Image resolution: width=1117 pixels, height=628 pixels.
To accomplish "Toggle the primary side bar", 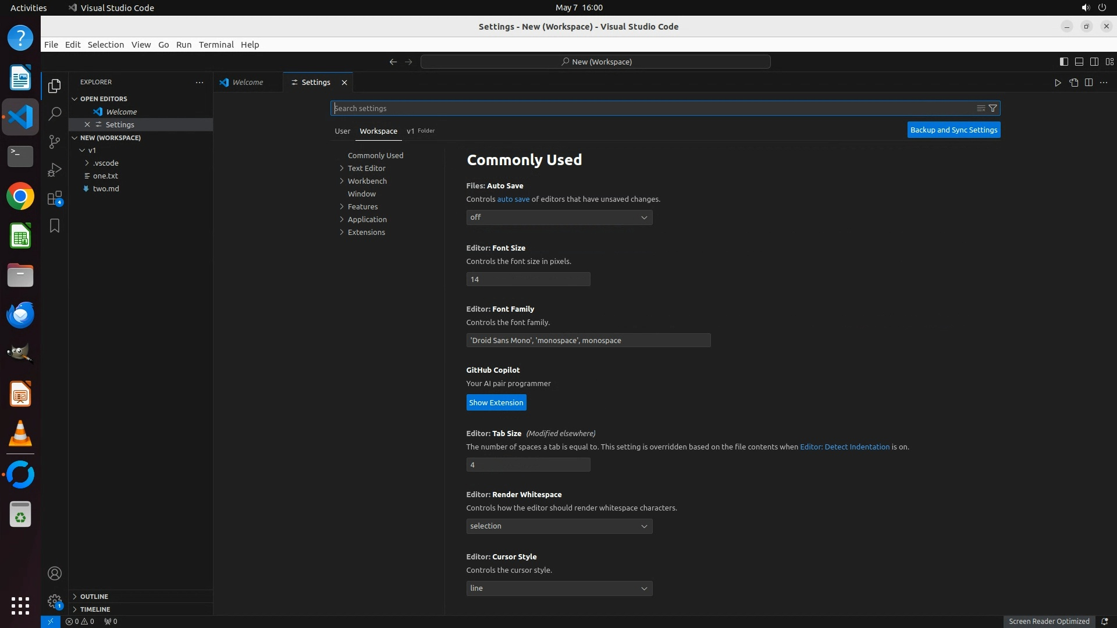I will tap(1063, 62).
